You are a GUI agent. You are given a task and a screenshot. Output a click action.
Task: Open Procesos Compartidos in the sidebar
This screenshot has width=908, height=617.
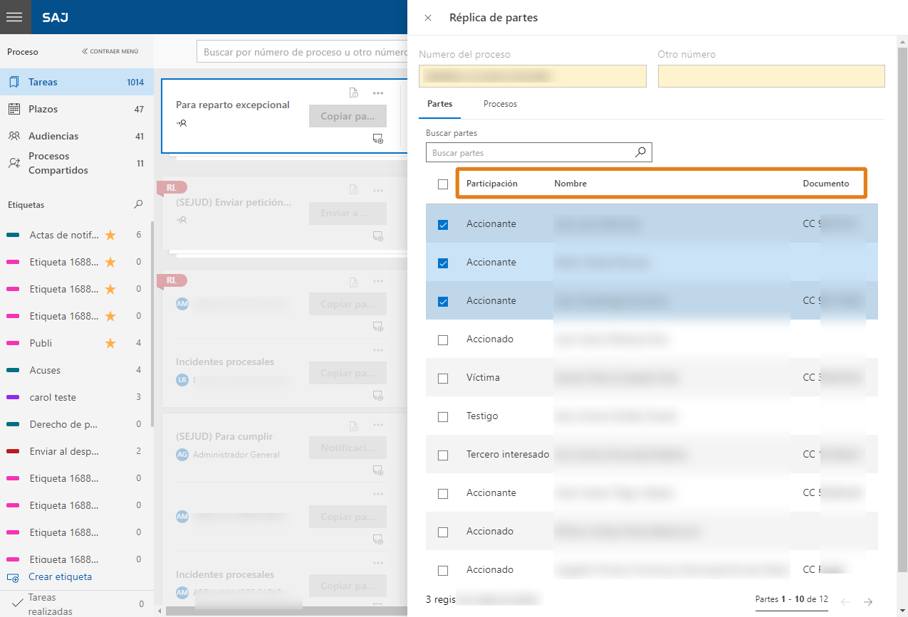pos(76,163)
